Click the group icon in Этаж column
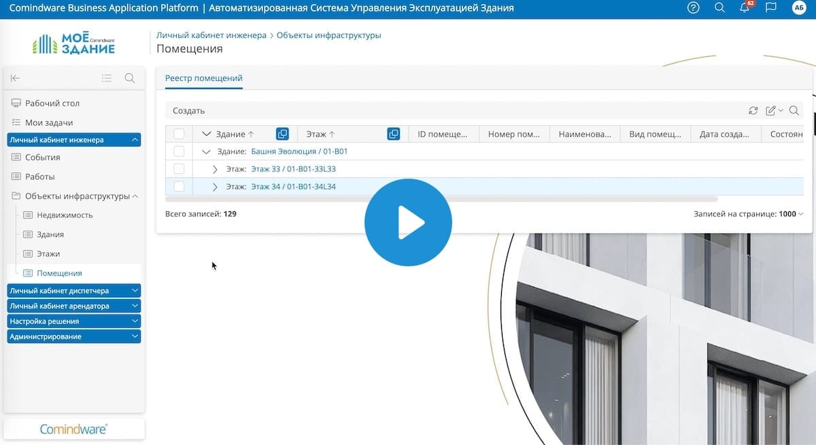Viewport: 816px width, 445px height. tap(393, 134)
